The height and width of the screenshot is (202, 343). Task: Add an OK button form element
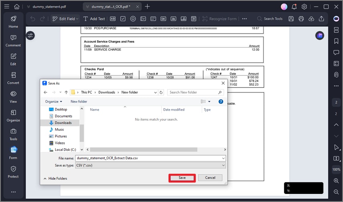163,19
